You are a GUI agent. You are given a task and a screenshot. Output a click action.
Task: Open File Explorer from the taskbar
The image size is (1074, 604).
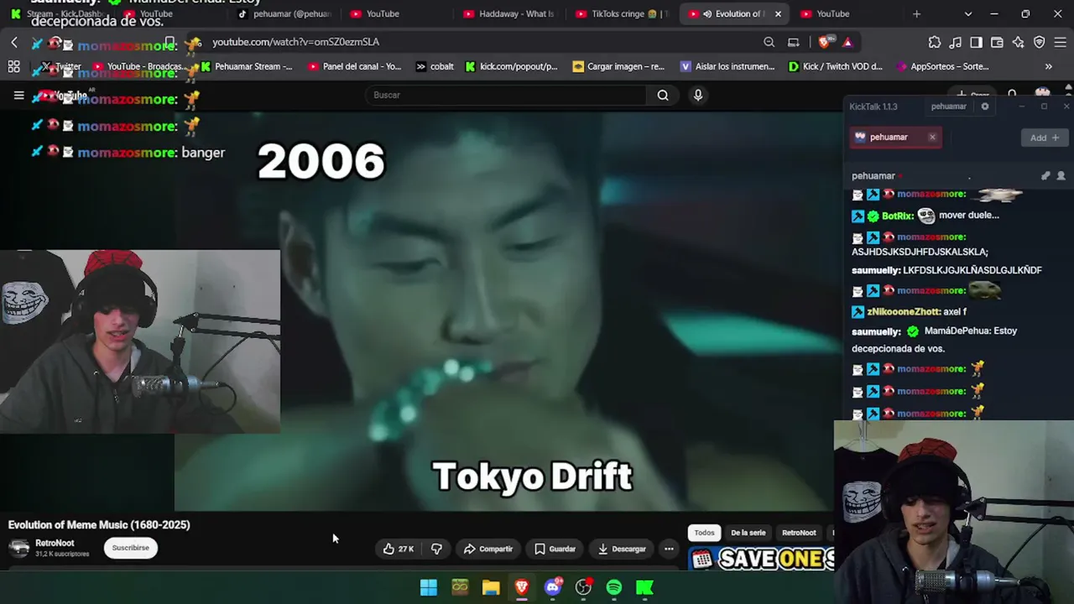491,587
